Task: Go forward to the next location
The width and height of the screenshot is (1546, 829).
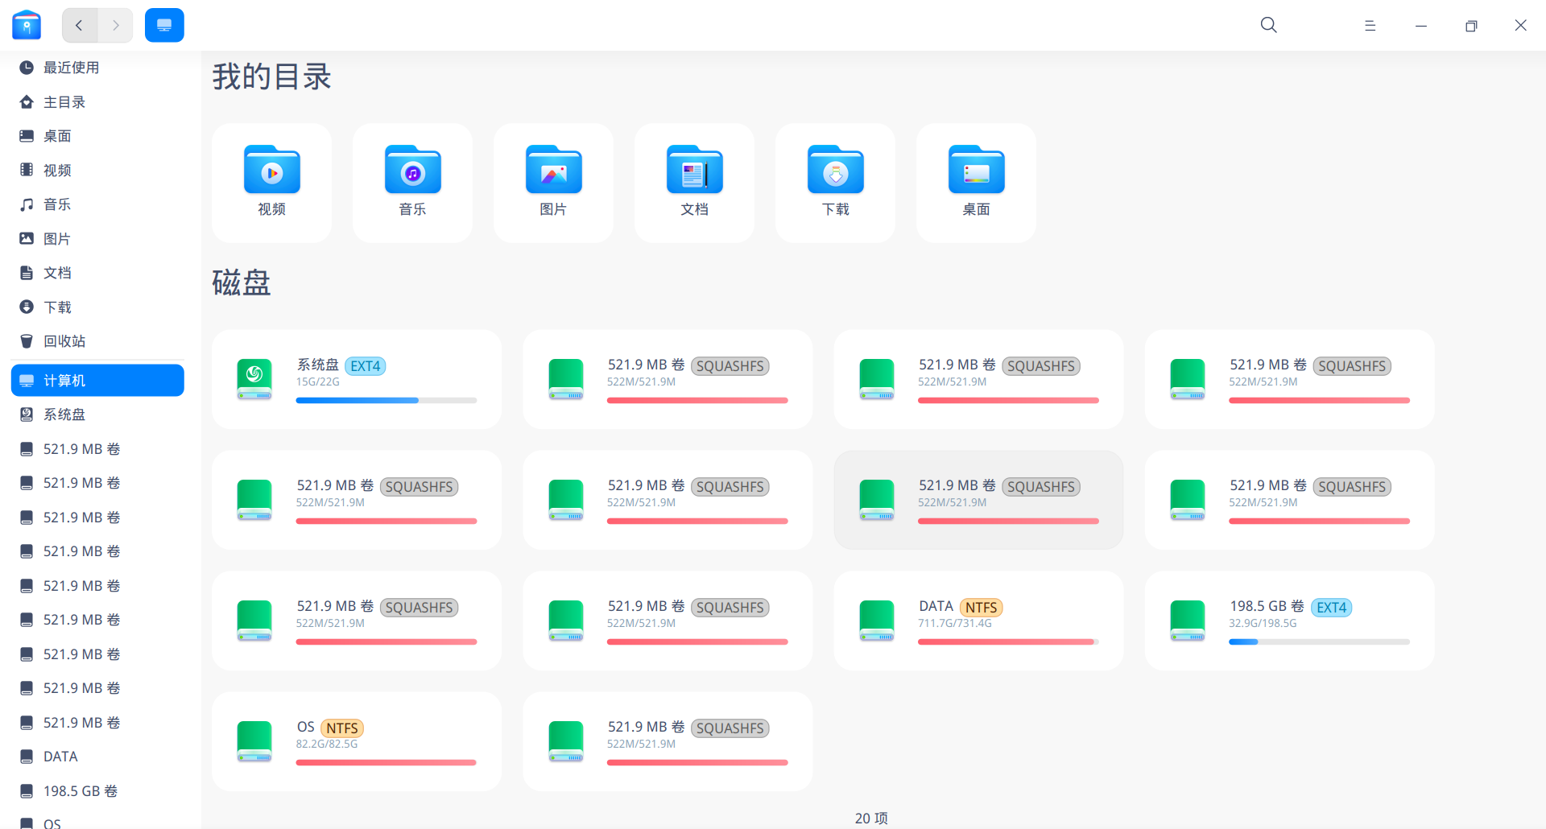Action: click(x=115, y=26)
